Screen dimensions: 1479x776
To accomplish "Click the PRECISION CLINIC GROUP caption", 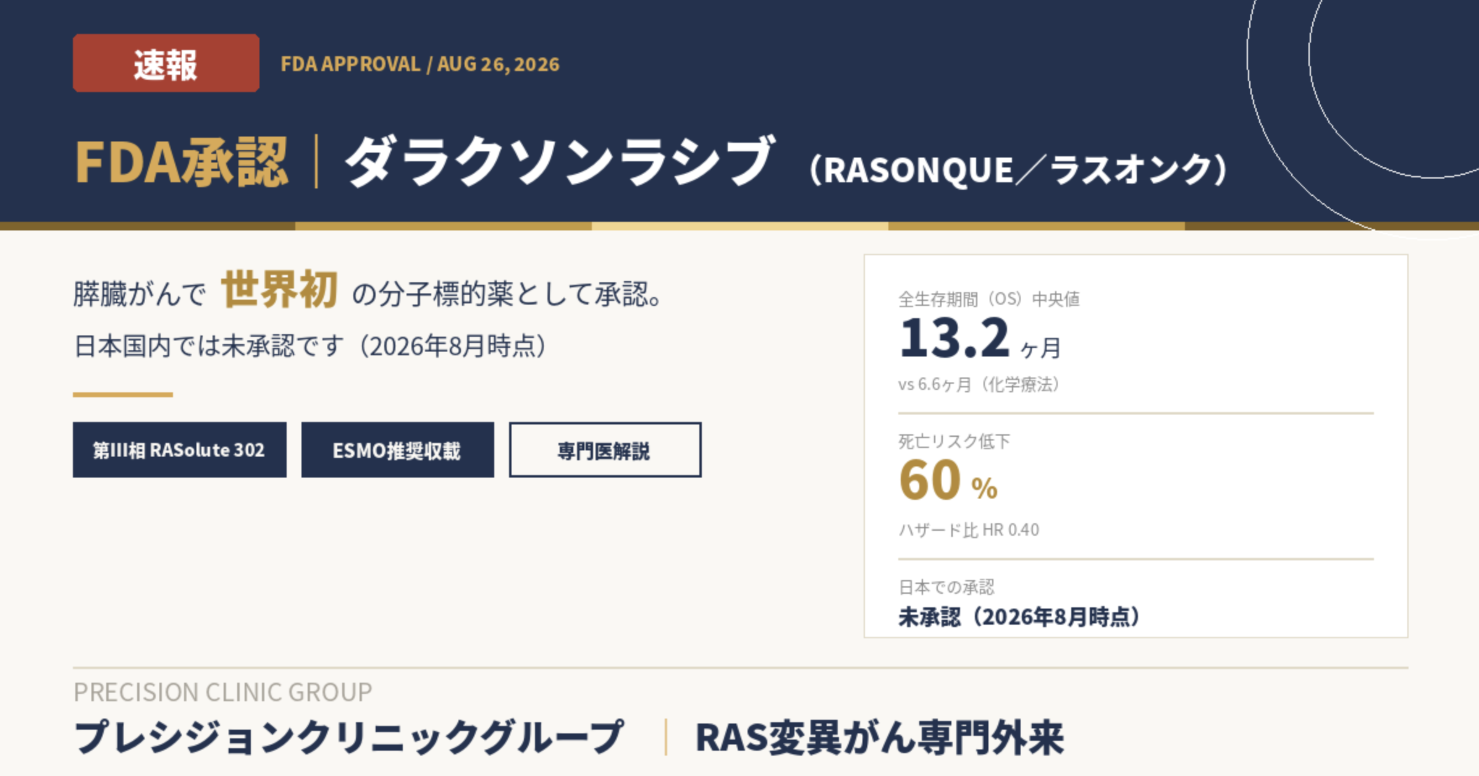I will pyautogui.click(x=223, y=692).
